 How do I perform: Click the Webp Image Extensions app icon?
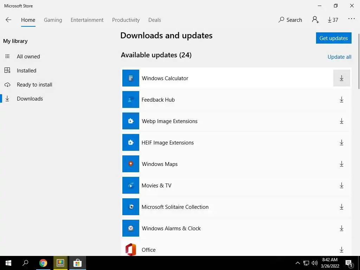pos(131,121)
